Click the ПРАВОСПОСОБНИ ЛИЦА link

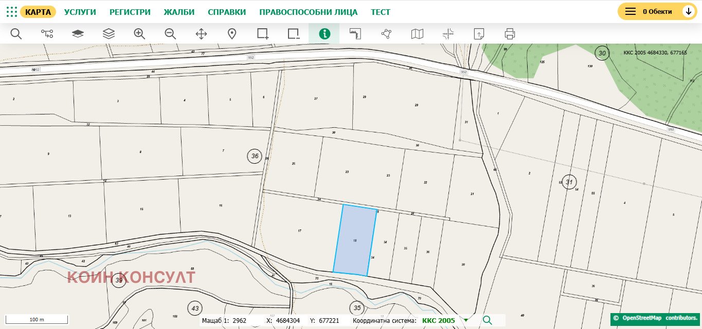click(308, 11)
